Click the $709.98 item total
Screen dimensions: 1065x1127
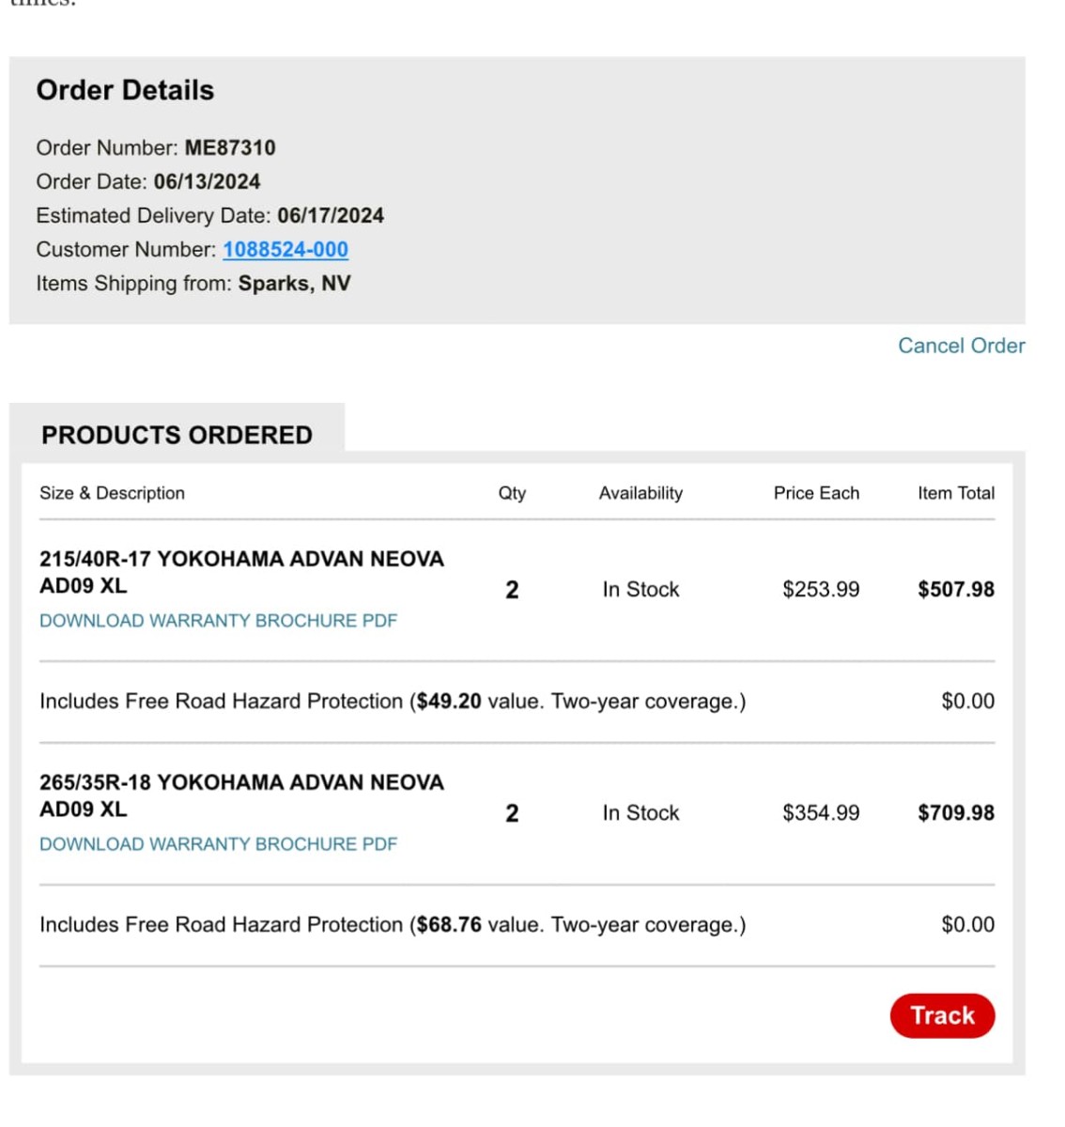[955, 813]
